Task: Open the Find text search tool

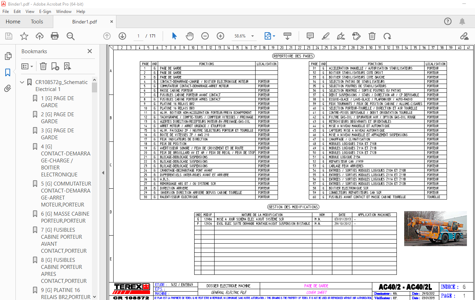Action: (70, 36)
